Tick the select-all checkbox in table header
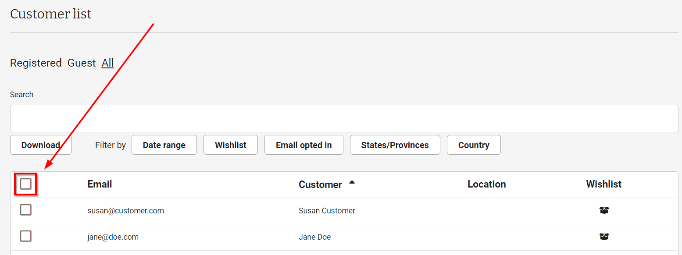The width and height of the screenshot is (682, 255). (x=26, y=184)
